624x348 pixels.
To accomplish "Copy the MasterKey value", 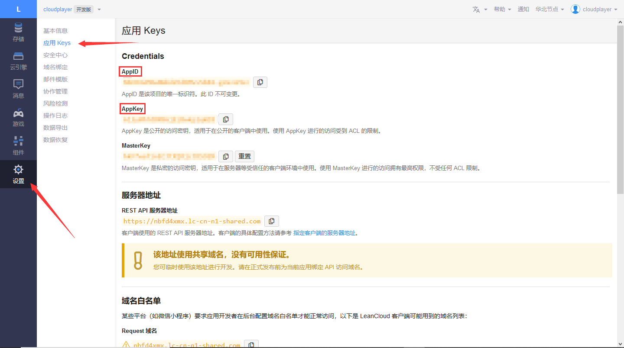I will 226,156.
